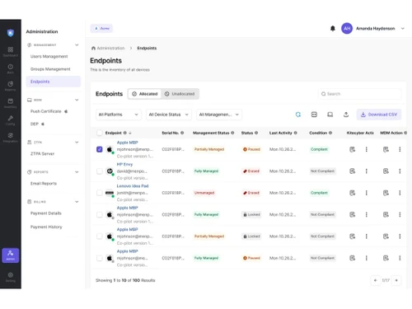
Task: Select the highlighted Admin icon in sidebar
Action: pyautogui.click(x=11, y=255)
